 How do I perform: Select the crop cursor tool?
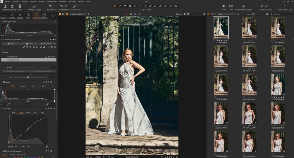coord(131,6)
